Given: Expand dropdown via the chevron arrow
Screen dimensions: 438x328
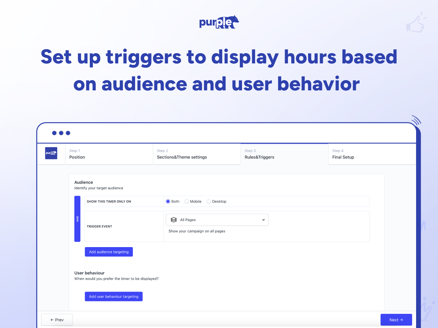Looking at the screenshot, I should [x=263, y=220].
